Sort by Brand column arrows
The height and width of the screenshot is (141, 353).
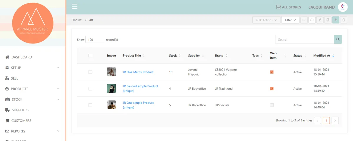(x=226, y=56)
